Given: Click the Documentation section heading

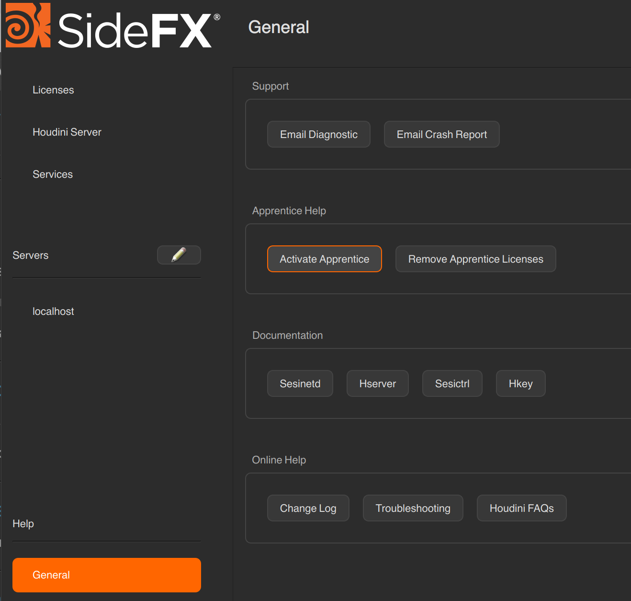Looking at the screenshot, I should 288,335.
